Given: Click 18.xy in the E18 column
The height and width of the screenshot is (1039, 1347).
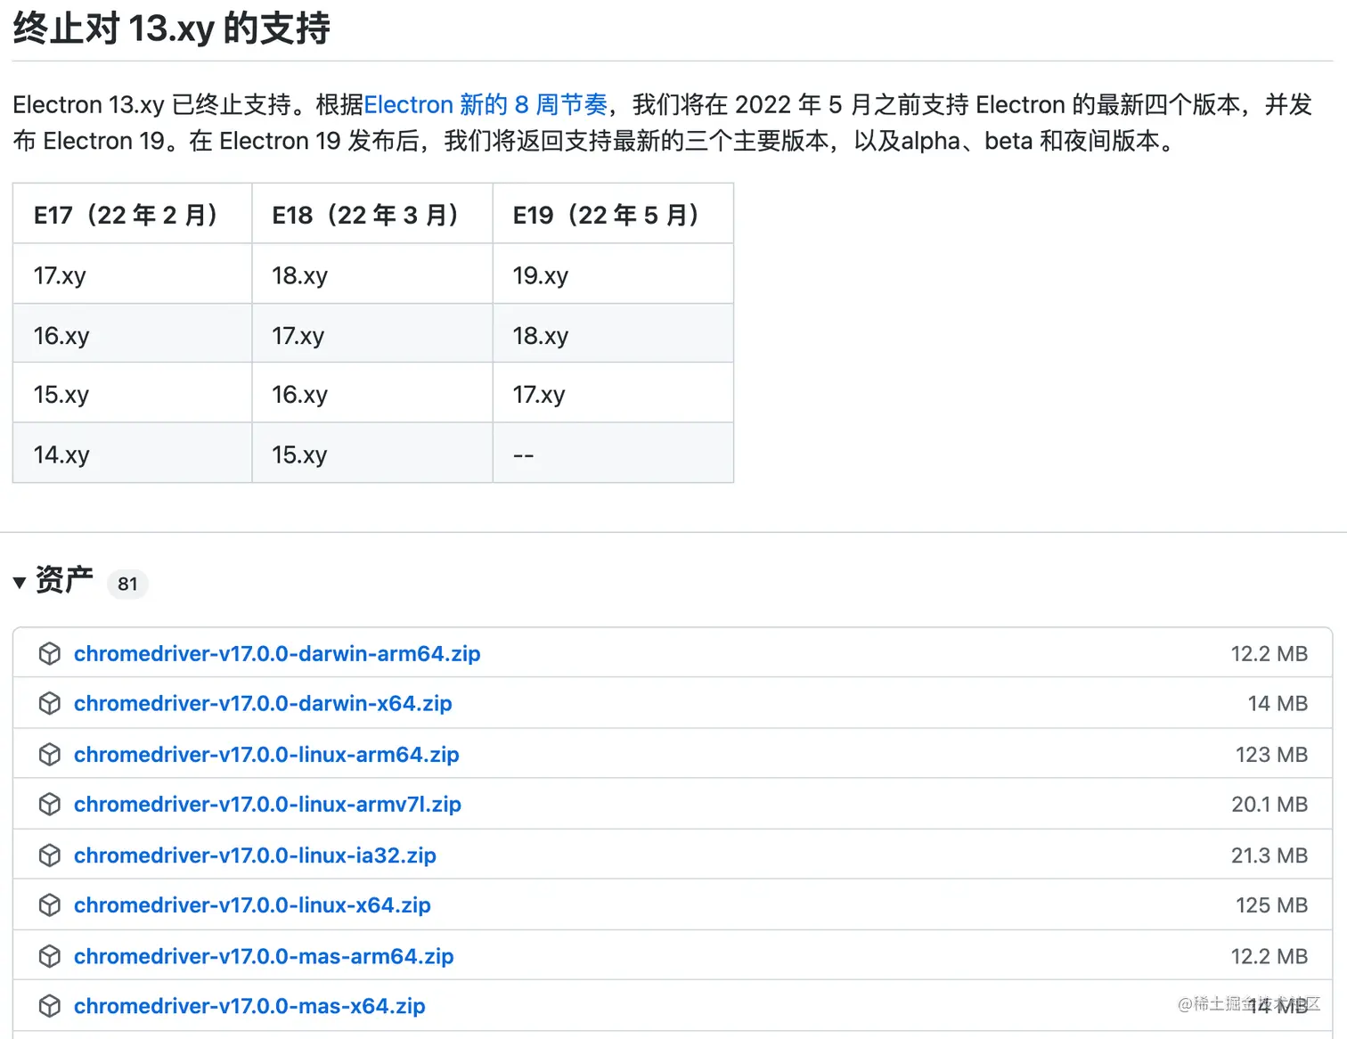Looking at the screenshot, I should point(372,274).
